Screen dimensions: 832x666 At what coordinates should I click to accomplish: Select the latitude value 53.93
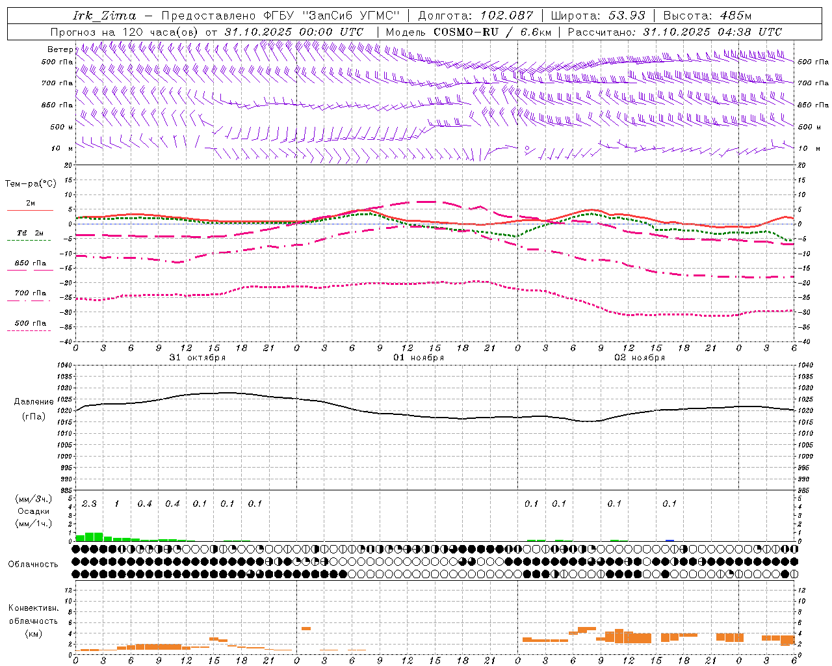click(x=627, y=16)
